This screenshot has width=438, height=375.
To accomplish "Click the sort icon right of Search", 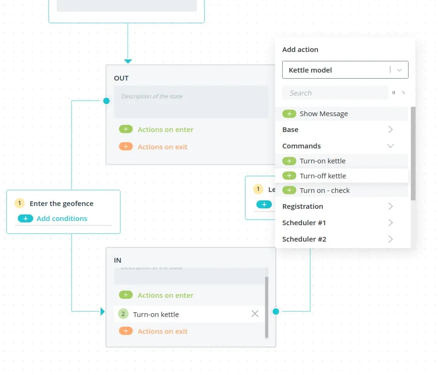I will 403,93.
